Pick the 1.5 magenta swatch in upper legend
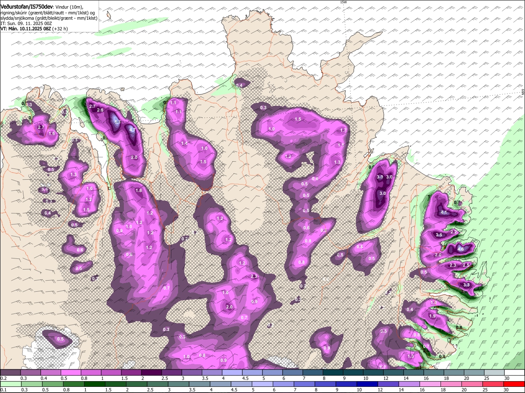Screen dimensions: 525x393 pos(131,372)
